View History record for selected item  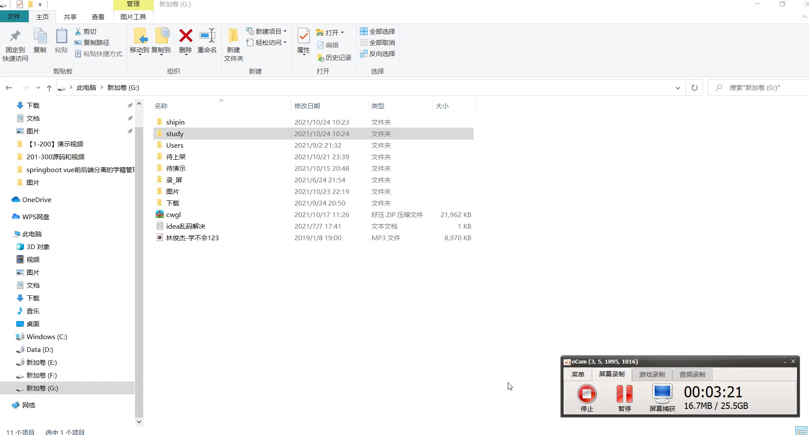[334, 58]
